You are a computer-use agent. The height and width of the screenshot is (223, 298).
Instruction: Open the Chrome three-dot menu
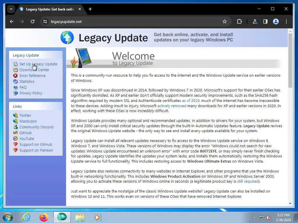click(286, 21)
